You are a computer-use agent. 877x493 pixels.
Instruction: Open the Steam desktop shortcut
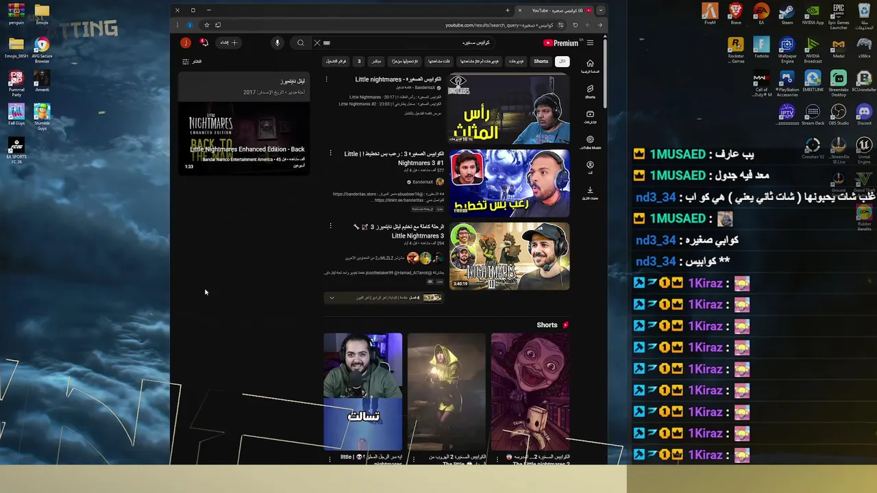pos(787,14)
